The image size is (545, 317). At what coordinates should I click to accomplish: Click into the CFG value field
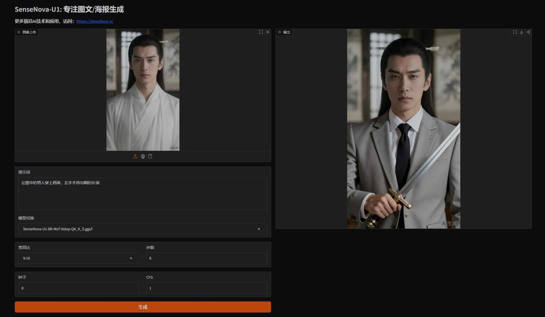coord(207,288)
